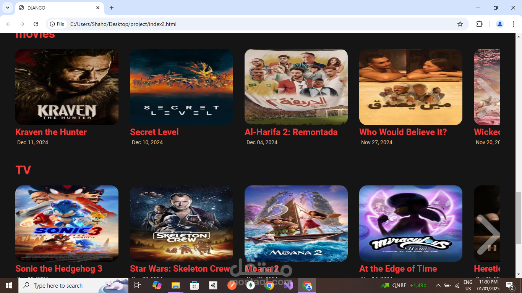Open Task View in taskbar
522x293 pixels.
[x=138, y=285]
